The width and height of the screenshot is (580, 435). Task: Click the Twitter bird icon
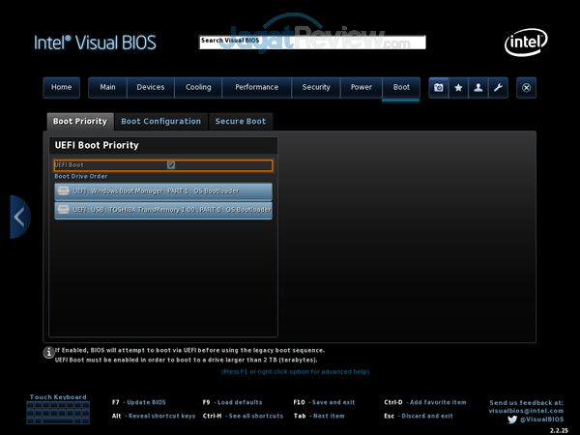(x=512, y=419)
